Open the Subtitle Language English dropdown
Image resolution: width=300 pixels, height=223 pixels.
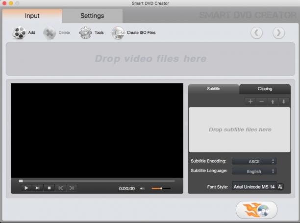[x=254, y=171]
